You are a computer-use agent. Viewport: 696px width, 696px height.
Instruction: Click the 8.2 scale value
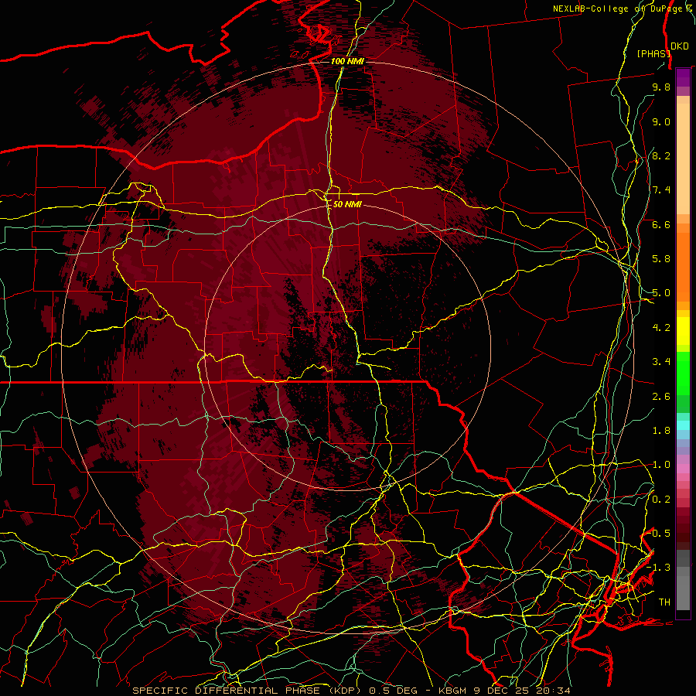[661, 155]
